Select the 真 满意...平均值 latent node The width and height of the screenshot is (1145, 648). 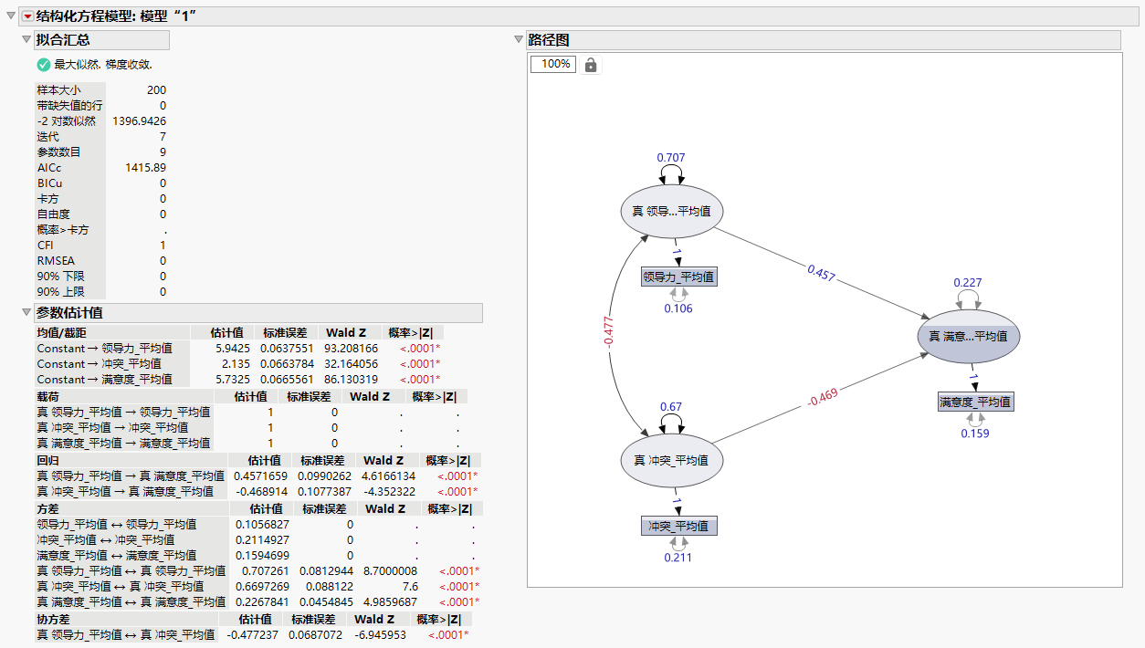[968, 336]
